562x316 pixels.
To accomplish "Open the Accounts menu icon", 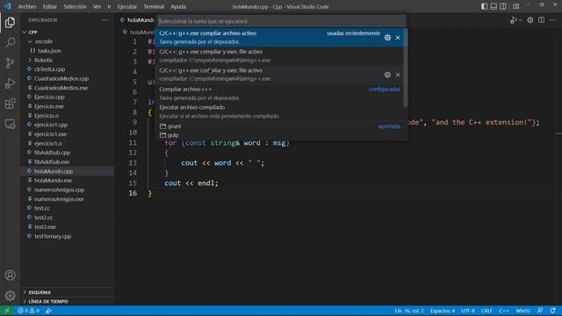I will click(10, 275).
